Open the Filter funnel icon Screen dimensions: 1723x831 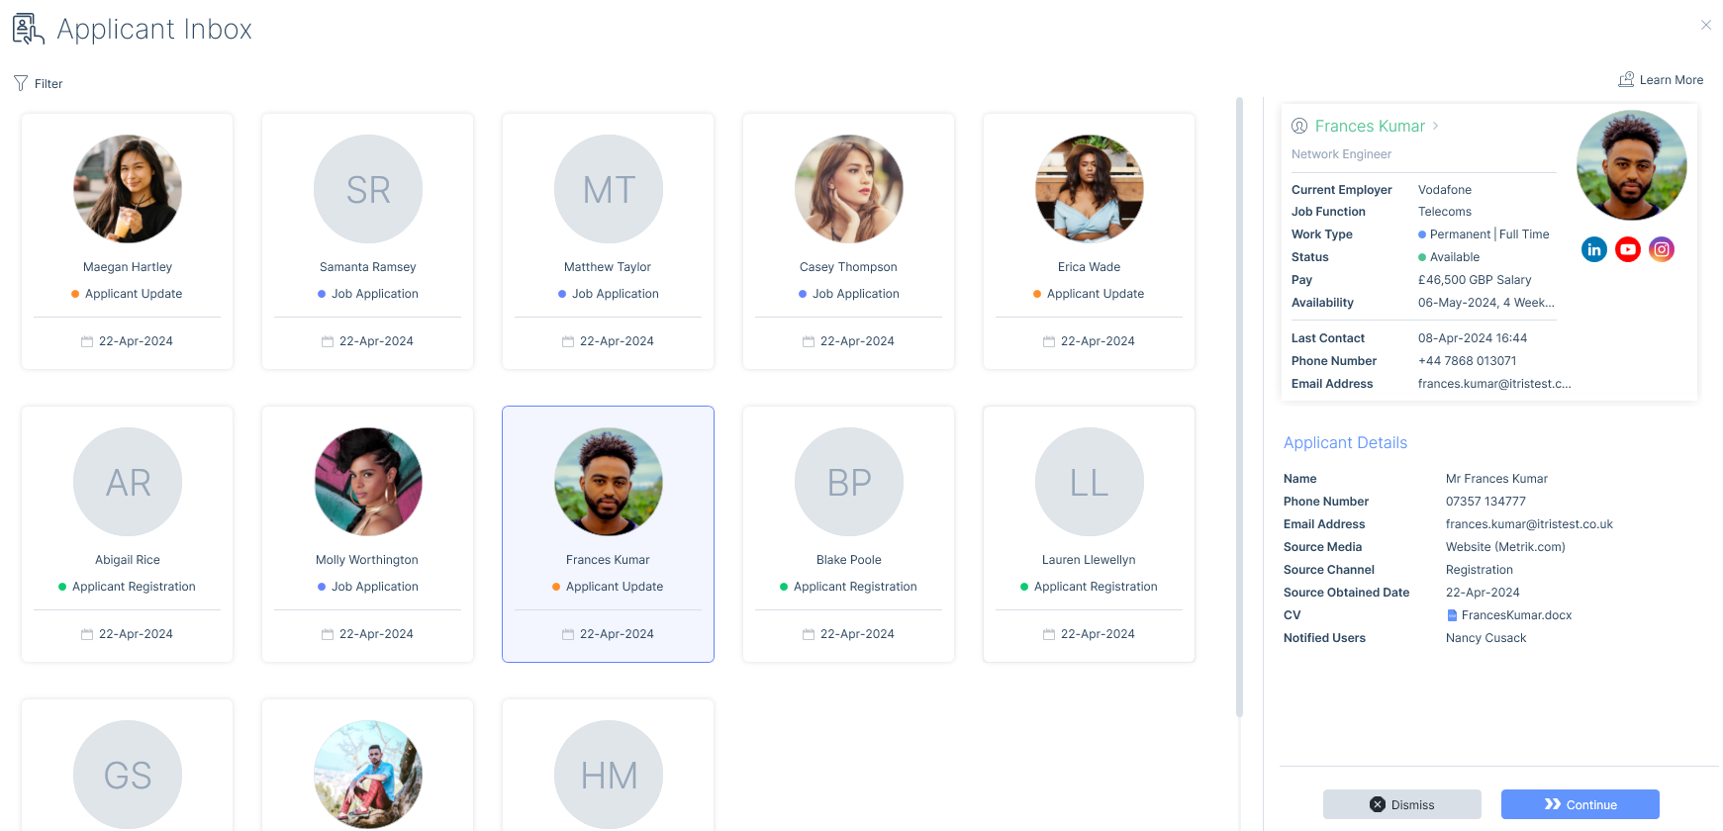(x=21, y=83)
